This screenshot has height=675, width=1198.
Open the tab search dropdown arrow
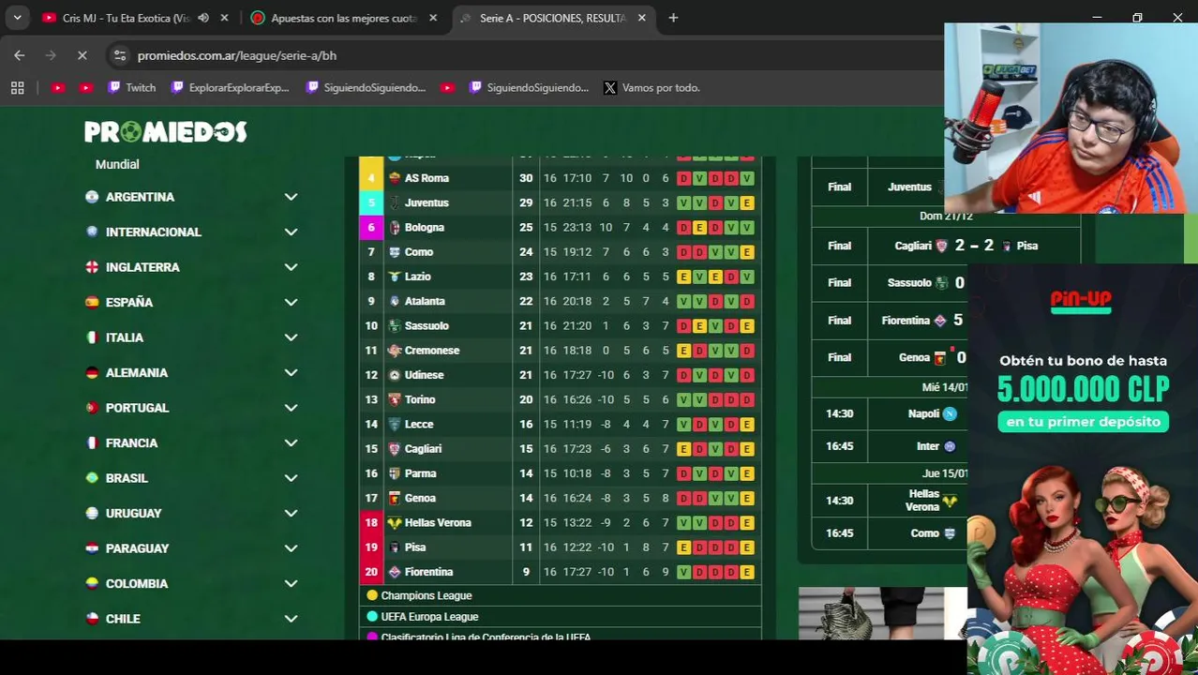(17, 18)
